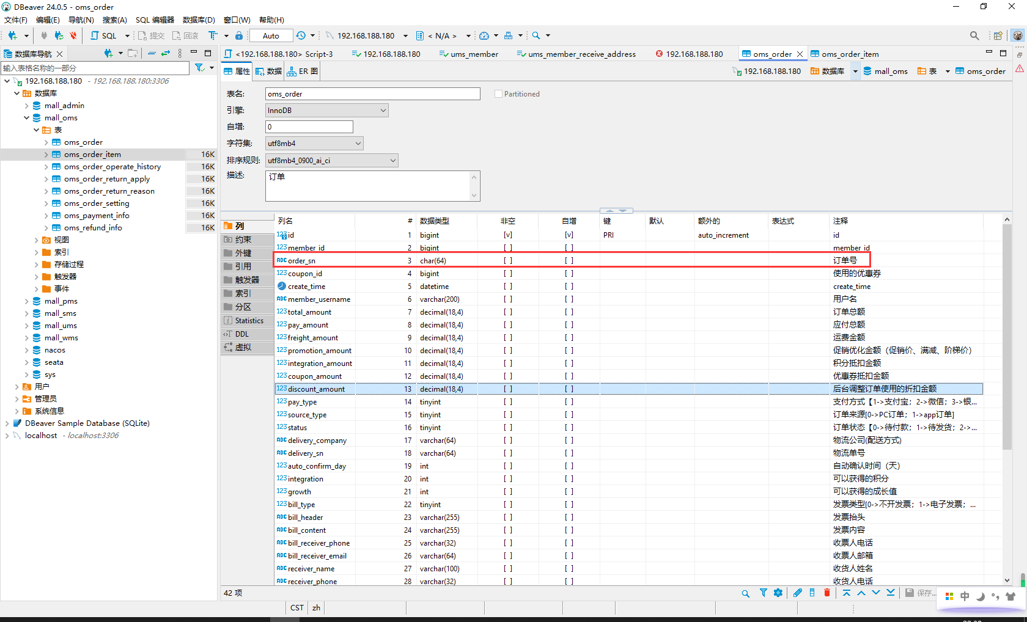Image resolution: width=1027 pixels, height=622 pixels.
Task: Open the SQL 编辑器 menu
Action: (155, 20)
